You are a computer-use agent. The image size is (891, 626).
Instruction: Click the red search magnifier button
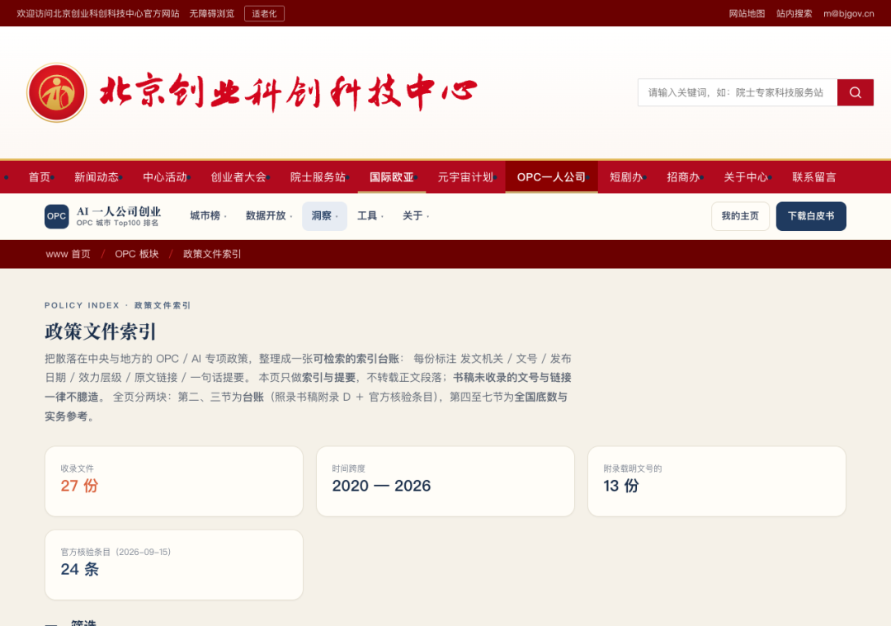(856, 92)
